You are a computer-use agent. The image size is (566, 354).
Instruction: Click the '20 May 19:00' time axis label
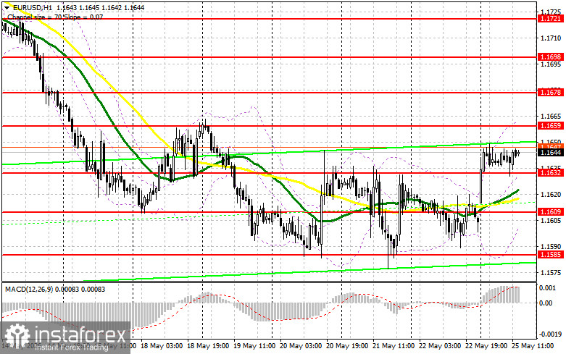click(347, 346)
